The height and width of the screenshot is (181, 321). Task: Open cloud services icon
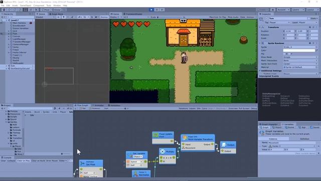273,10
